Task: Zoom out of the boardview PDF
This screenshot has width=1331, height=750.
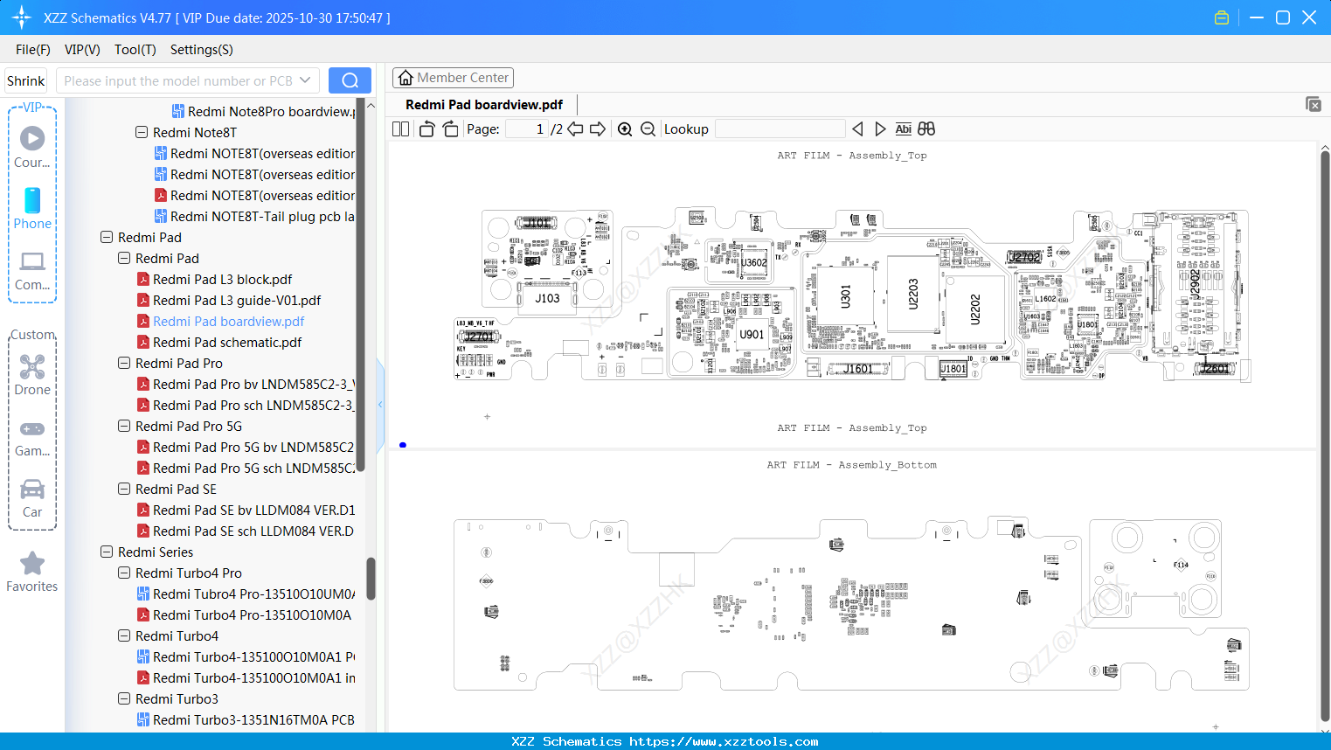Action: (648, 128)
